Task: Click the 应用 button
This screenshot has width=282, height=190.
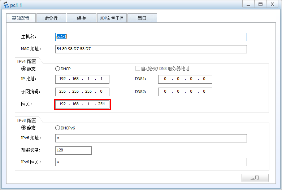Action: (x=255, y=178)
